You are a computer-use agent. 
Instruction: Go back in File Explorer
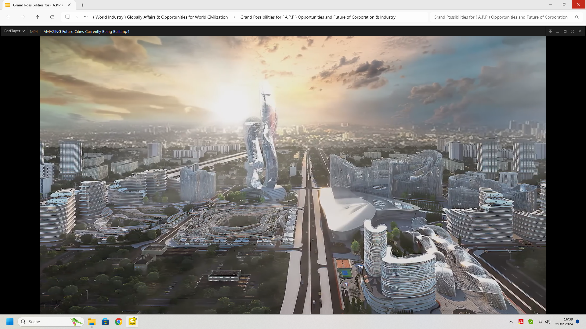tap(8, 17)
